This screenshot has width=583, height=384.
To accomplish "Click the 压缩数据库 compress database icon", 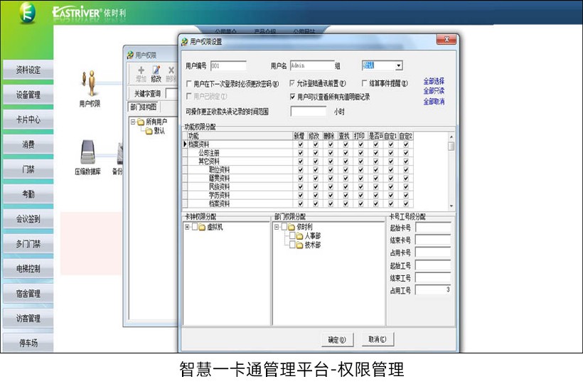I will 87,151.
